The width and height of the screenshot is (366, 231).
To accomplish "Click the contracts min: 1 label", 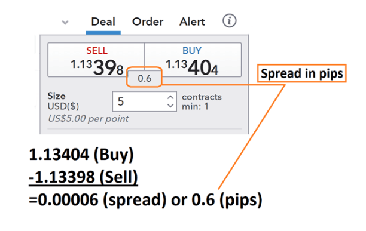I will click(x=202, y=101).
